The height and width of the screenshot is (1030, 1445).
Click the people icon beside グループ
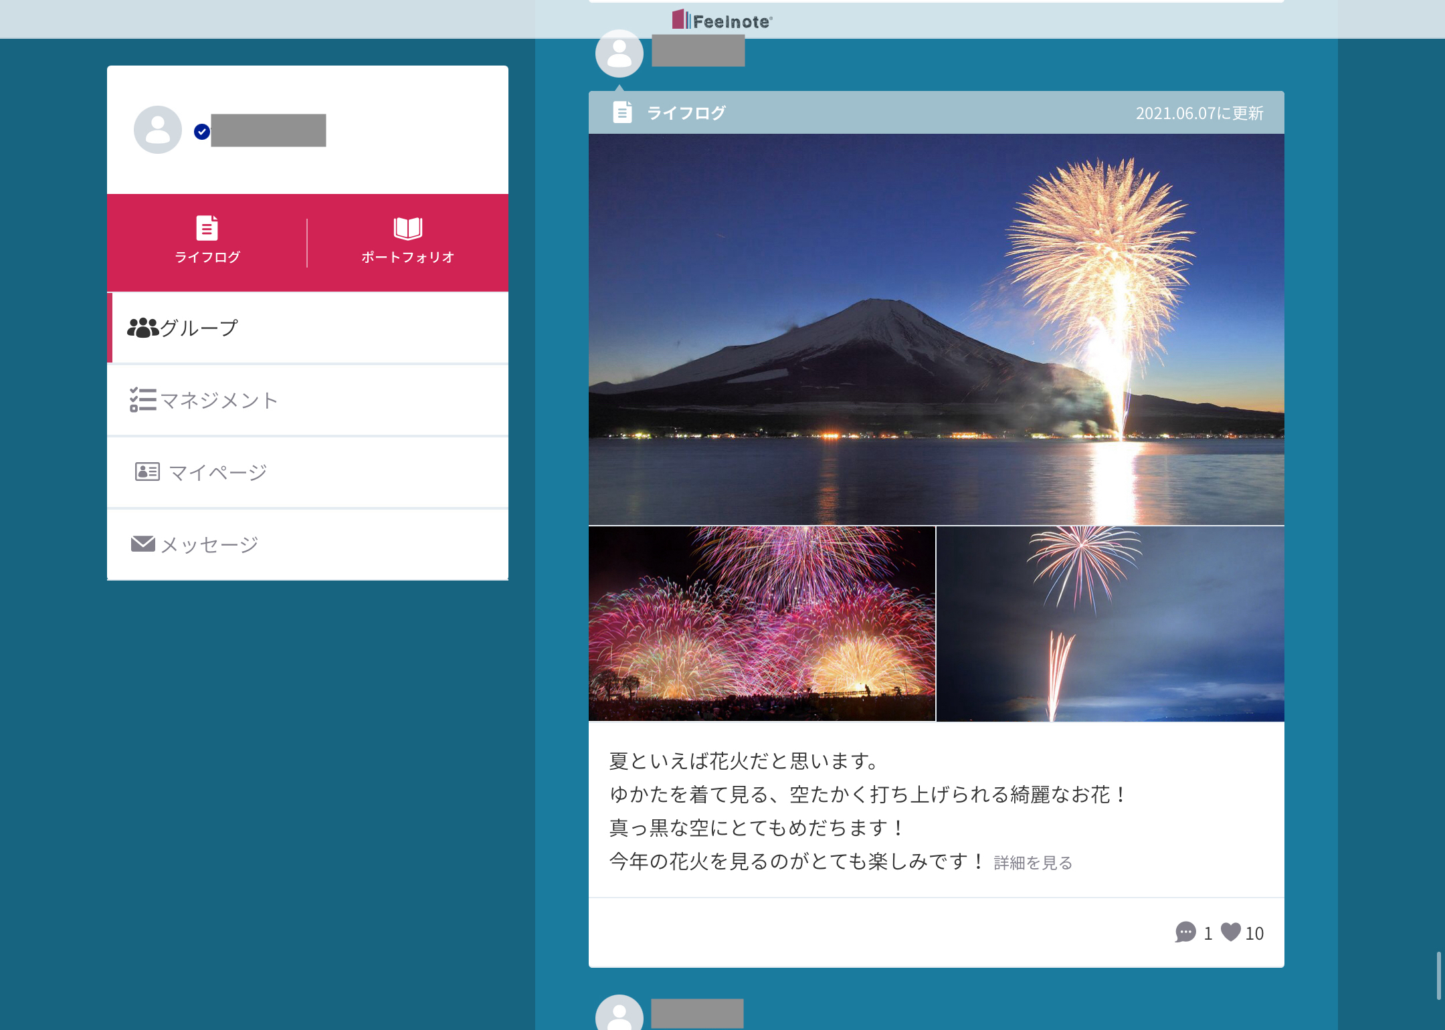(142, 328)
